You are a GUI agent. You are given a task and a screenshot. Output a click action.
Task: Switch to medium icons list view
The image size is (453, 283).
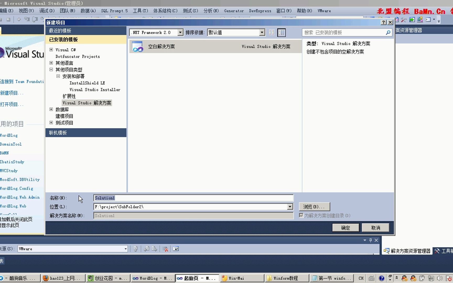(x=282, y=32)
